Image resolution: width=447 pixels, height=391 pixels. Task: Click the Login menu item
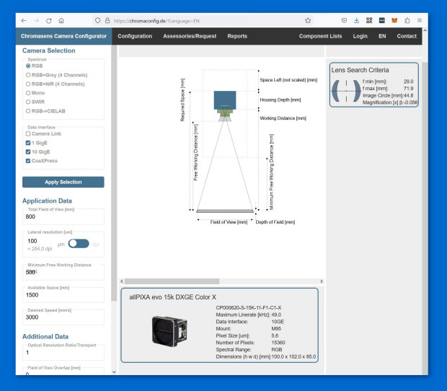(360, 36)
